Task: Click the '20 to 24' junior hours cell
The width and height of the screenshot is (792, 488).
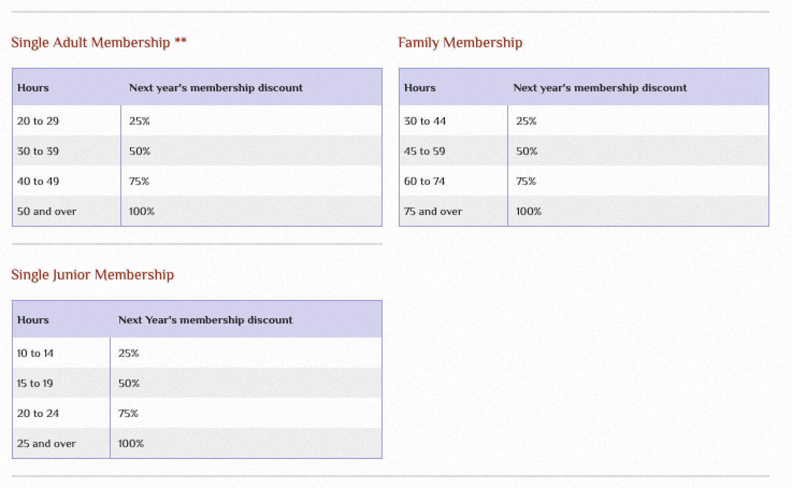Action: [38, 413]
